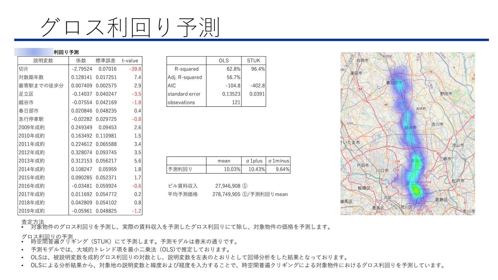Click the 春日部市 label on the map

[394, 83]
